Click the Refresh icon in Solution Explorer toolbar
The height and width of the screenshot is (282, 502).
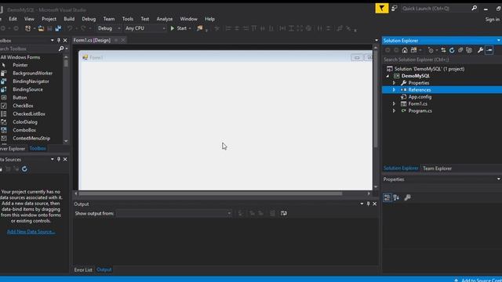[452, 50]
